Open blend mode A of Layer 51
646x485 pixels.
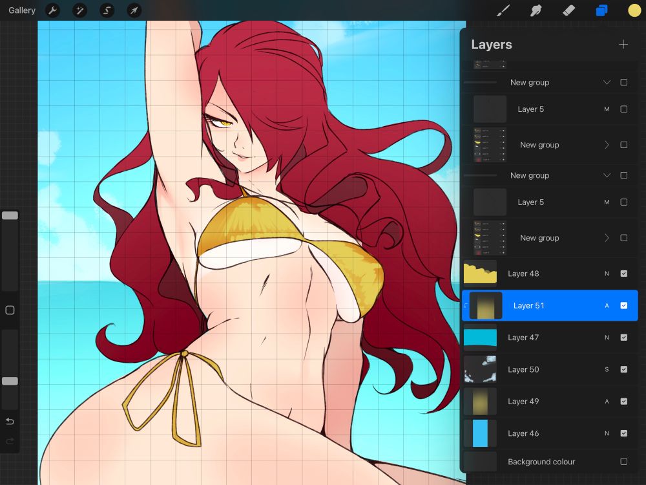607,305
